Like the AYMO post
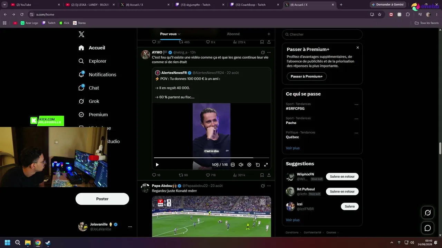This screenshot has height=248, width=442. pyautogui.click(x=208, y=175)
